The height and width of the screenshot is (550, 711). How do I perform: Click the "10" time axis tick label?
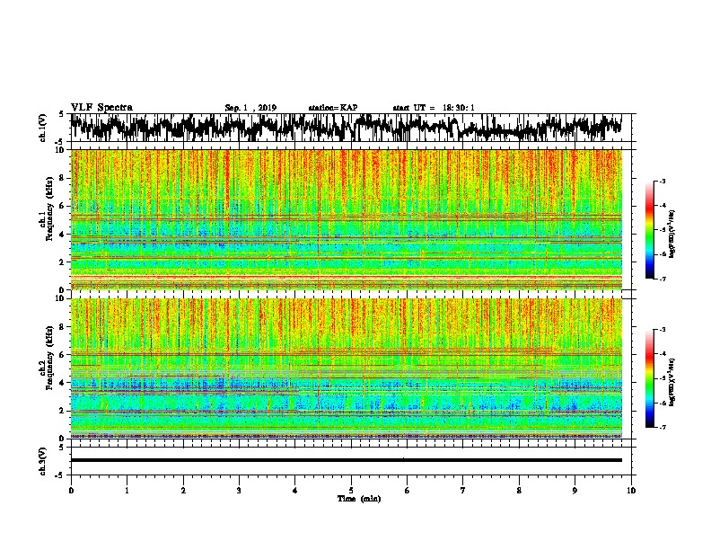coord(631,491)
